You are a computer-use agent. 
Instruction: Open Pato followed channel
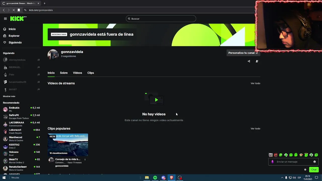click(x=21, y=75)
